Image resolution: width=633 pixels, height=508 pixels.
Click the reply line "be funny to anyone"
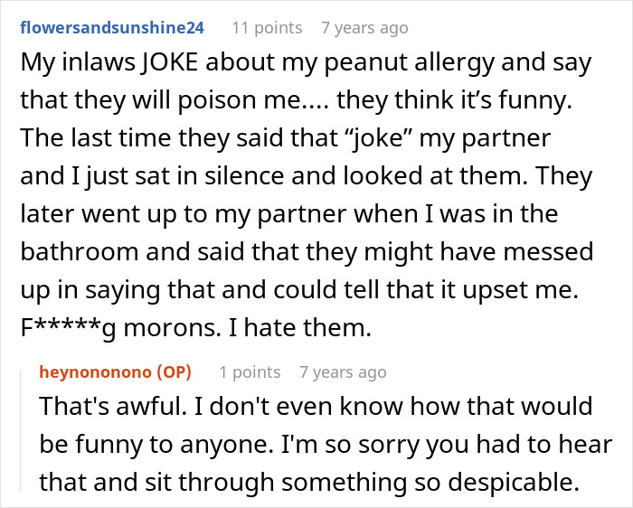click(143, 445)
